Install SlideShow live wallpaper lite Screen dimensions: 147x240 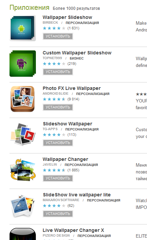58,214
